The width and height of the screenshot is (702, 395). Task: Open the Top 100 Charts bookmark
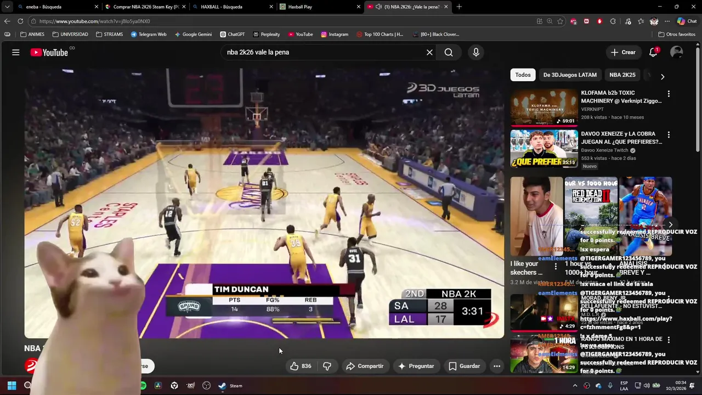coord(380,34)
